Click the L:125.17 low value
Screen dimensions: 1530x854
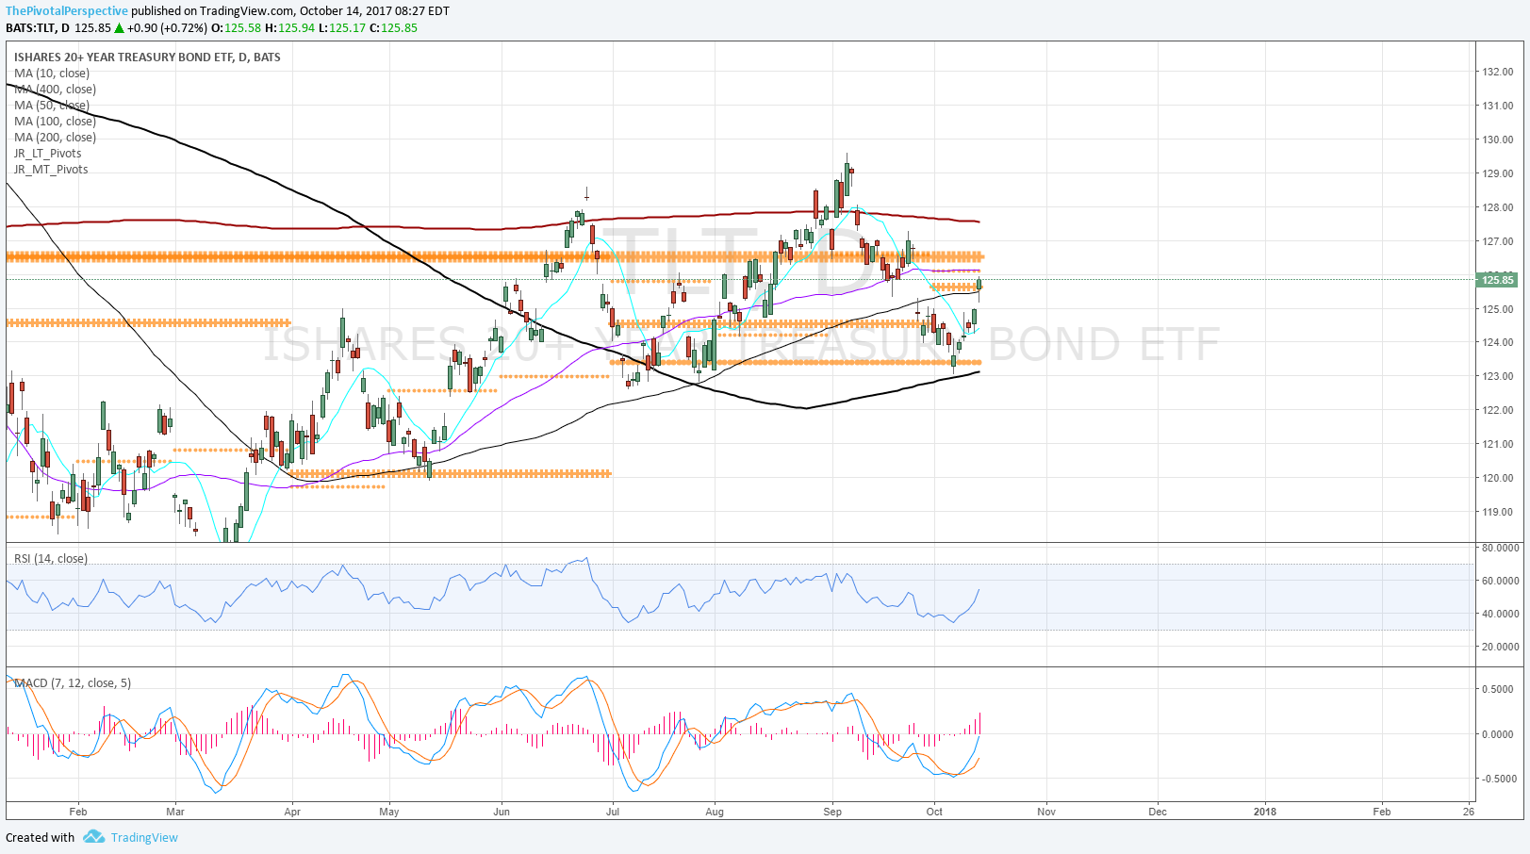[341, 27]
